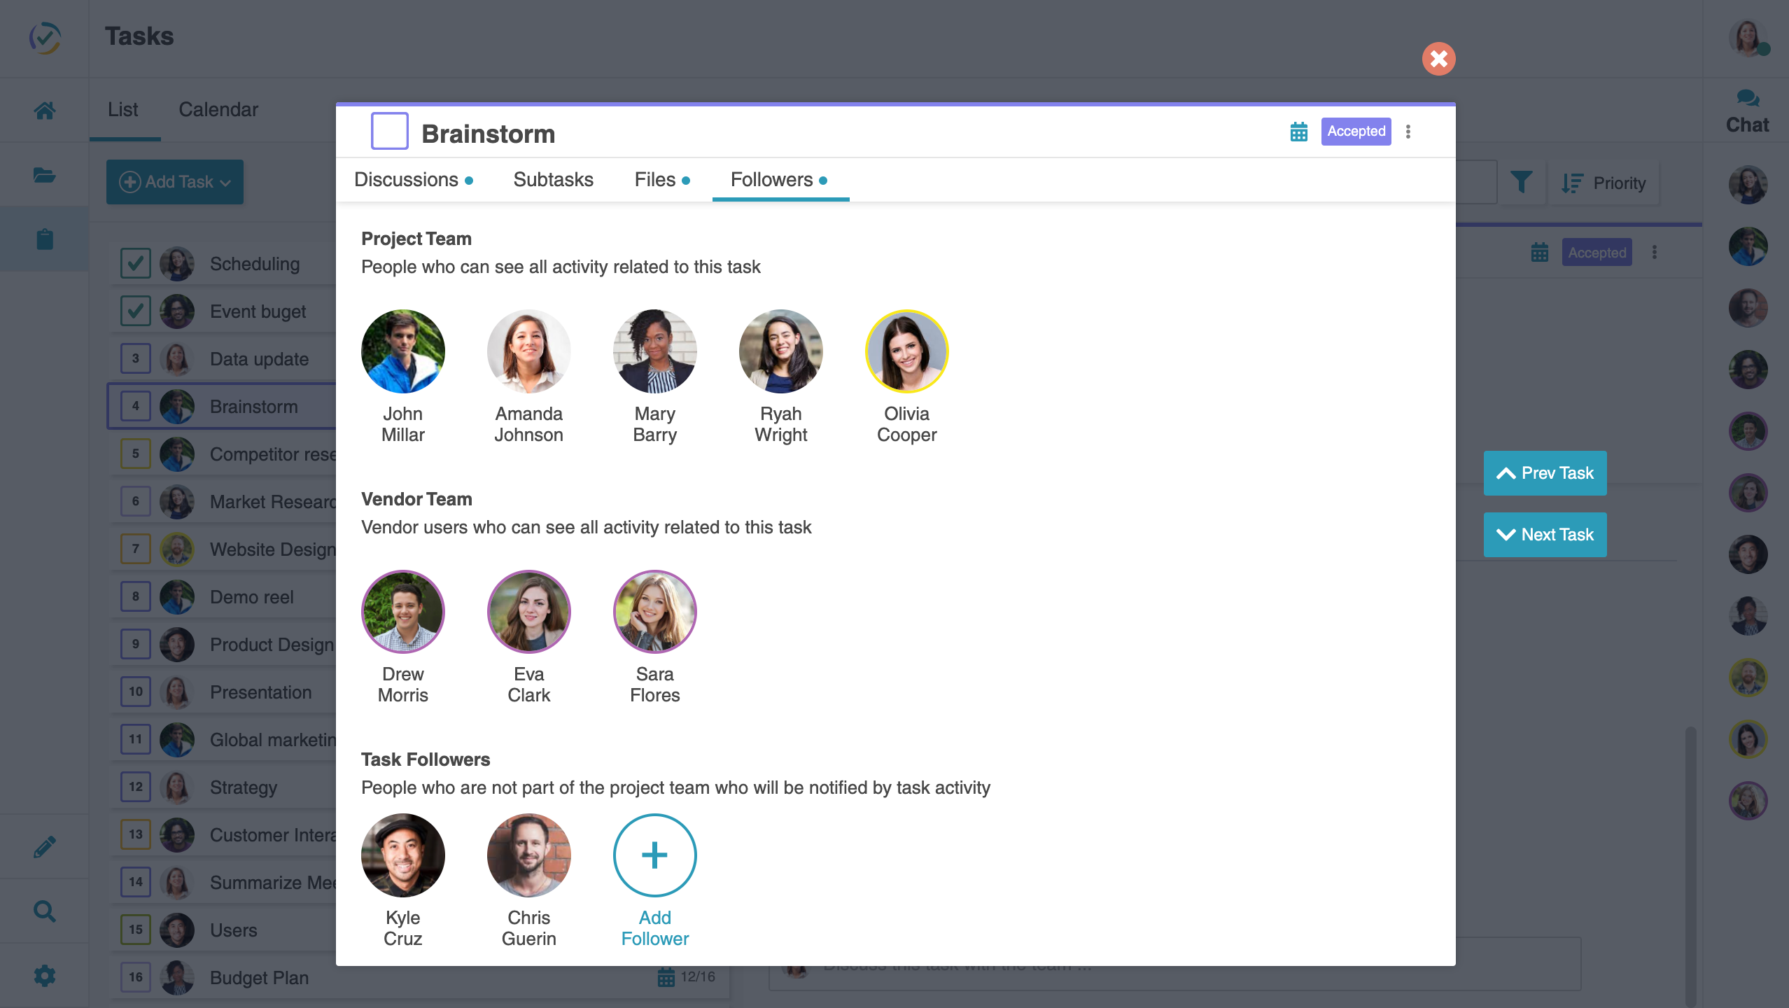Select Kyle Cruz follower avatar
The image size is (1789, 1008).
(x=403, y=855)
